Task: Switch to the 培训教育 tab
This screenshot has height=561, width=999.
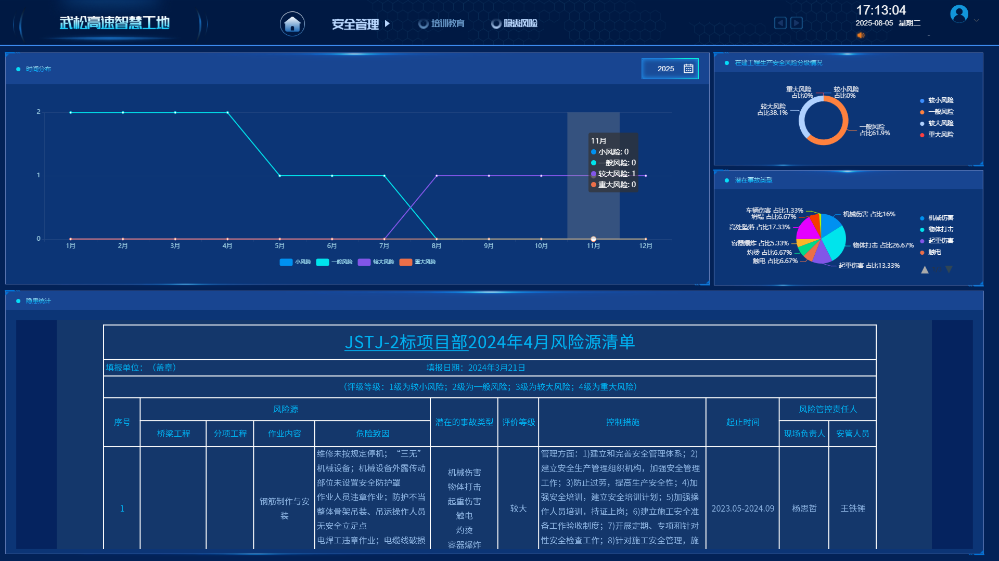Action: [x=442, y=23]
